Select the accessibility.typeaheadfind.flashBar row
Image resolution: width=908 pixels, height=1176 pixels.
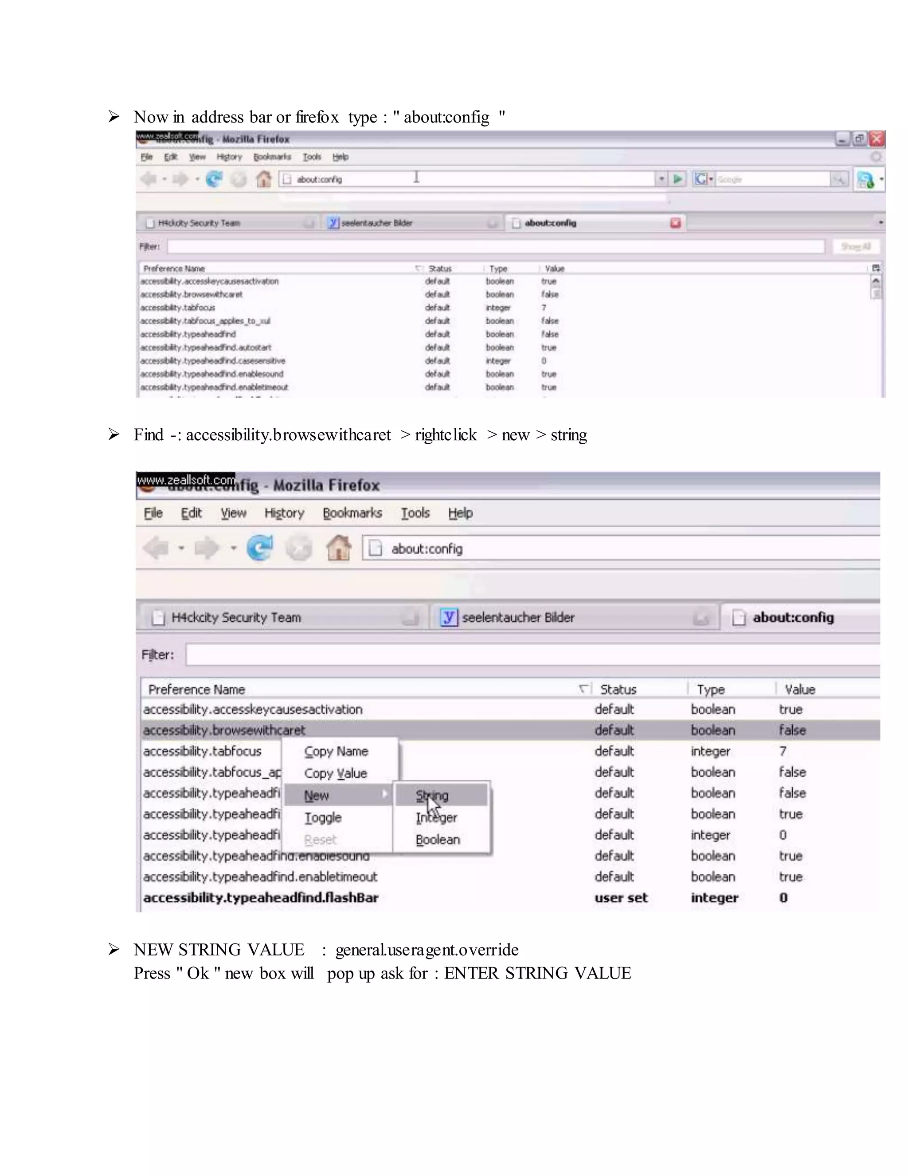click(x=262, y=898)
